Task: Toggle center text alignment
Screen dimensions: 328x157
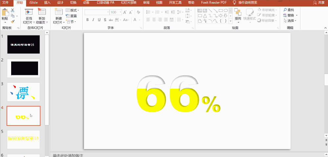Action: click(x=154, y=20)
